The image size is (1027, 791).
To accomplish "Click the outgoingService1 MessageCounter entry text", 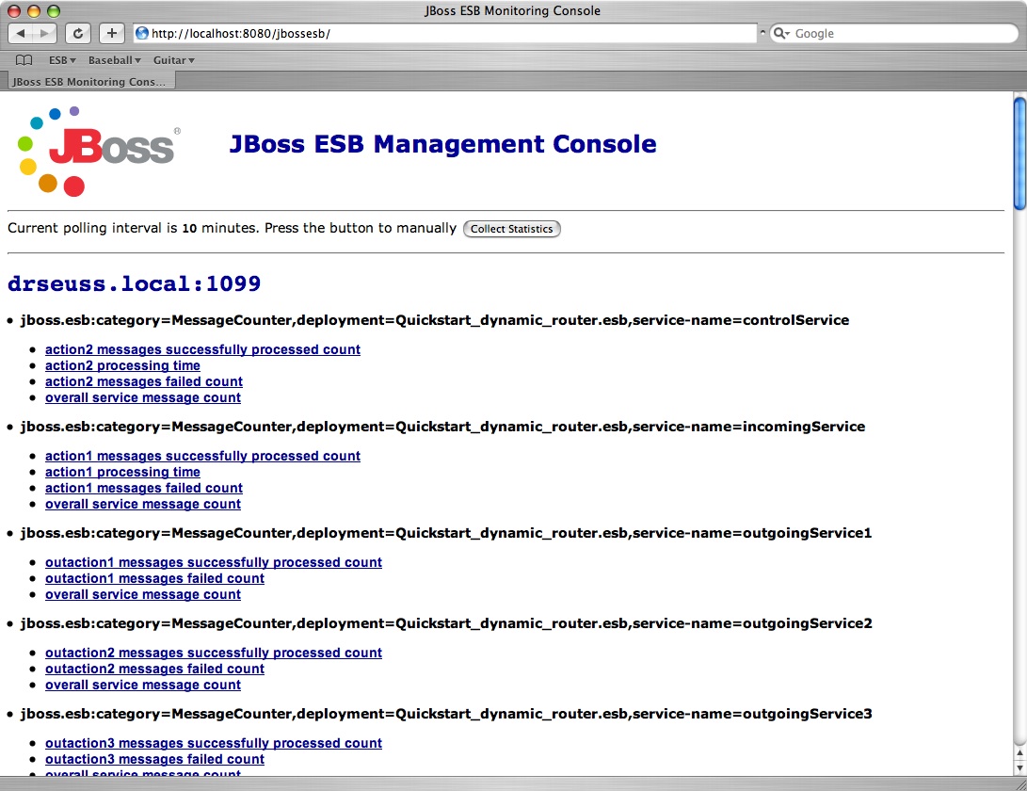I will pyautogui.click(x=446, y=533).
